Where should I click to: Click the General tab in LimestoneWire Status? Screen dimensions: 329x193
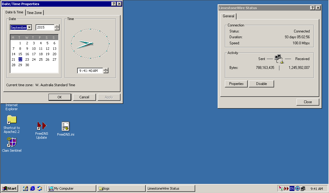pos(229,16)
